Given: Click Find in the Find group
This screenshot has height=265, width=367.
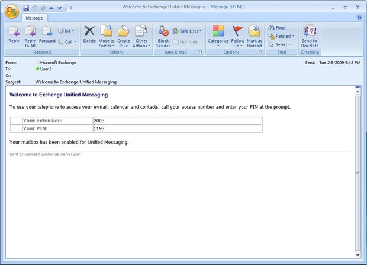Looking at the screenshot, I should [277, 28].
